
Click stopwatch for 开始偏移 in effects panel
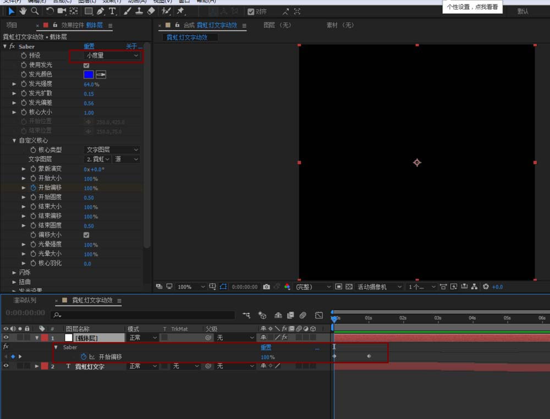click(32, 188)
